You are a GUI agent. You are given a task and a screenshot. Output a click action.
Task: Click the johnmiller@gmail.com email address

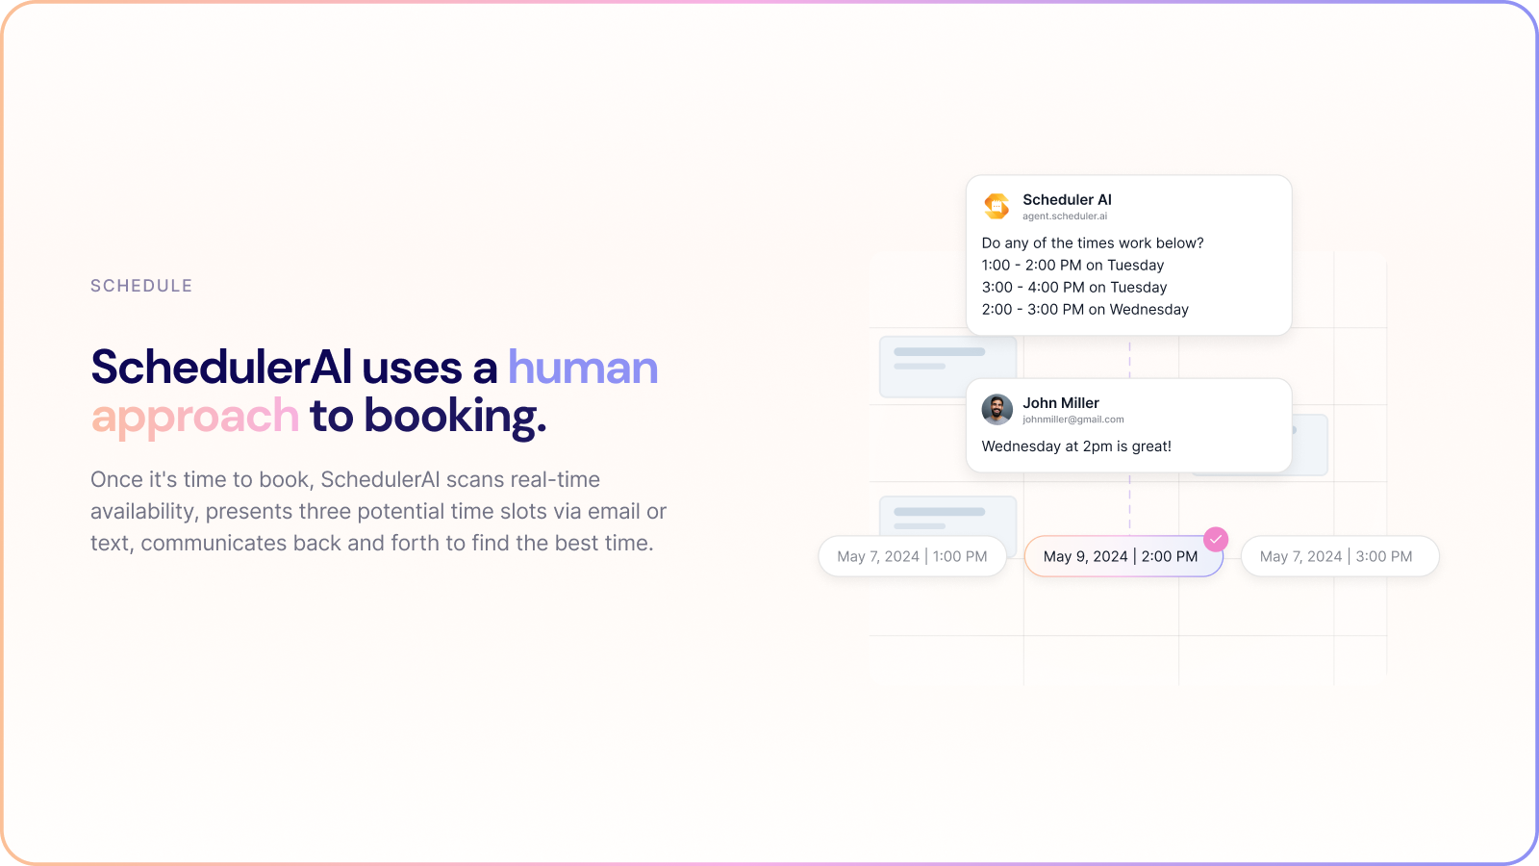click(1072, 420)
